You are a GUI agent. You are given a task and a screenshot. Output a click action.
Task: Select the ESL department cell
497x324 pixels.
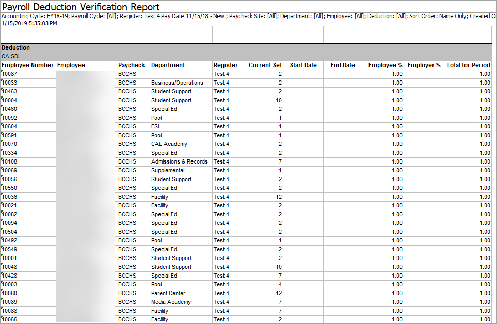(156, 127)
